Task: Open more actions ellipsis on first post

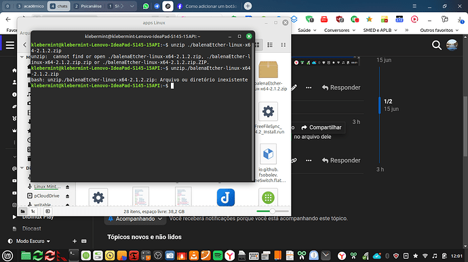Action: click(x=309, y=87)
